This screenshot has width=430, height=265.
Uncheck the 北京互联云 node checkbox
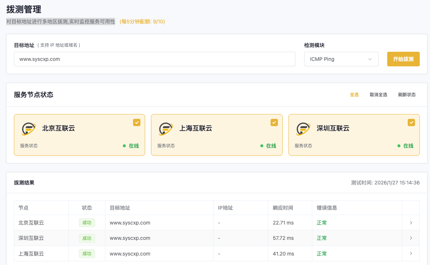click(x=136, y=122)
